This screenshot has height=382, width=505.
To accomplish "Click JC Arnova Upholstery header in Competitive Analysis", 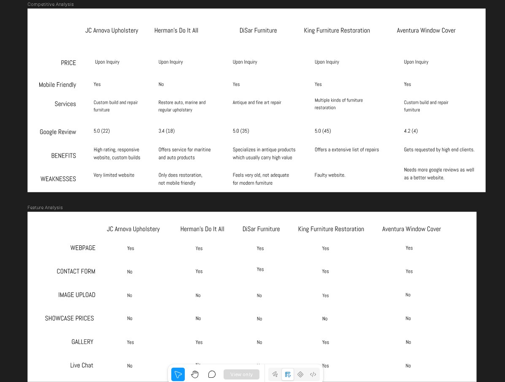I will pyautogui.click(x=112, y=31).
